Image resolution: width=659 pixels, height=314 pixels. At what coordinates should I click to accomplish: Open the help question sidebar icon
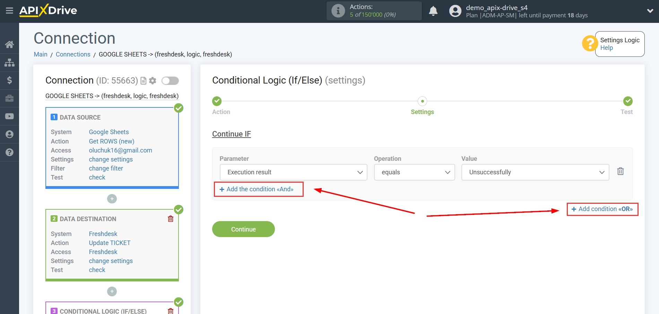9,152
